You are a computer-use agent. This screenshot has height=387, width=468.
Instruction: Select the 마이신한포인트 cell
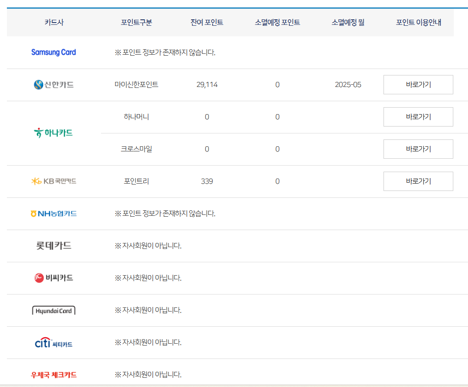(x=136, y=85)
